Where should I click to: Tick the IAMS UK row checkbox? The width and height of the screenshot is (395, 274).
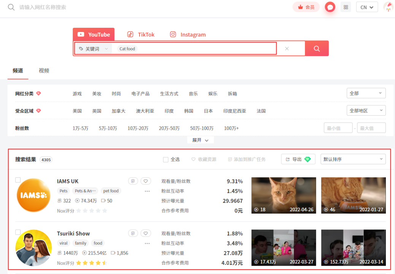click(18, 180)
